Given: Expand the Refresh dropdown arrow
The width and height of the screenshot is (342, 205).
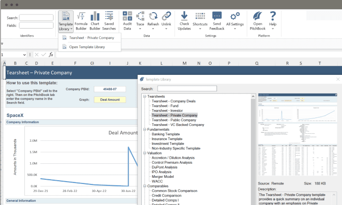Looking at the screenshot, I should (153, 29).
